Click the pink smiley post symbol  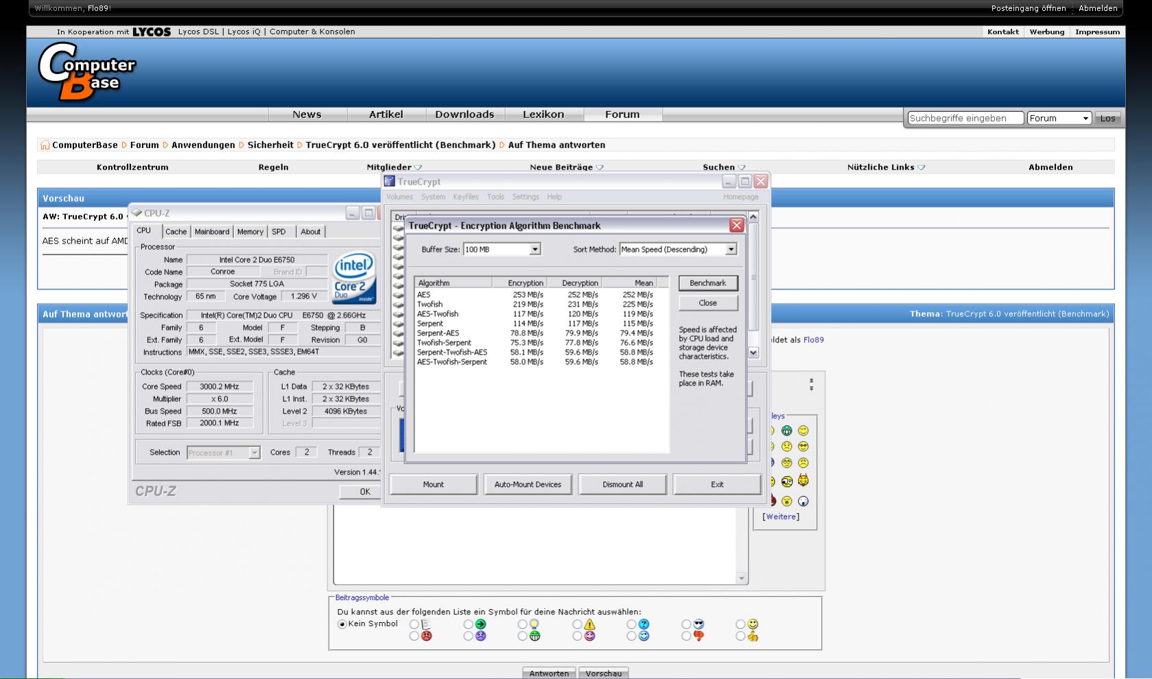click(589, 636)
